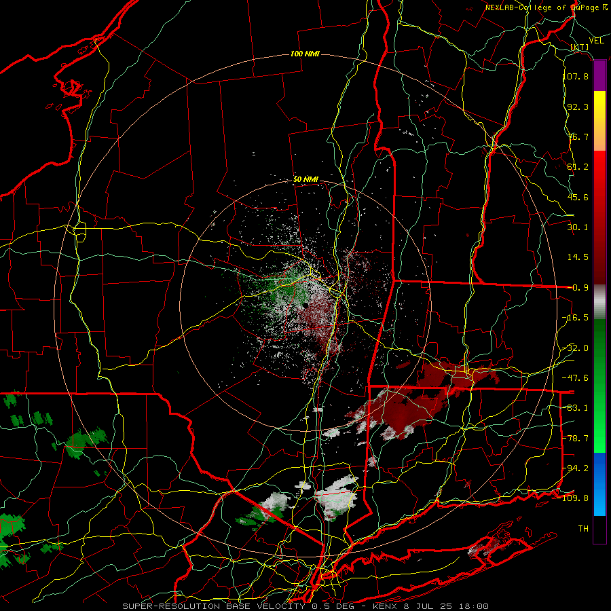Pick the black TH segment of the color bar

pos(599,529)
